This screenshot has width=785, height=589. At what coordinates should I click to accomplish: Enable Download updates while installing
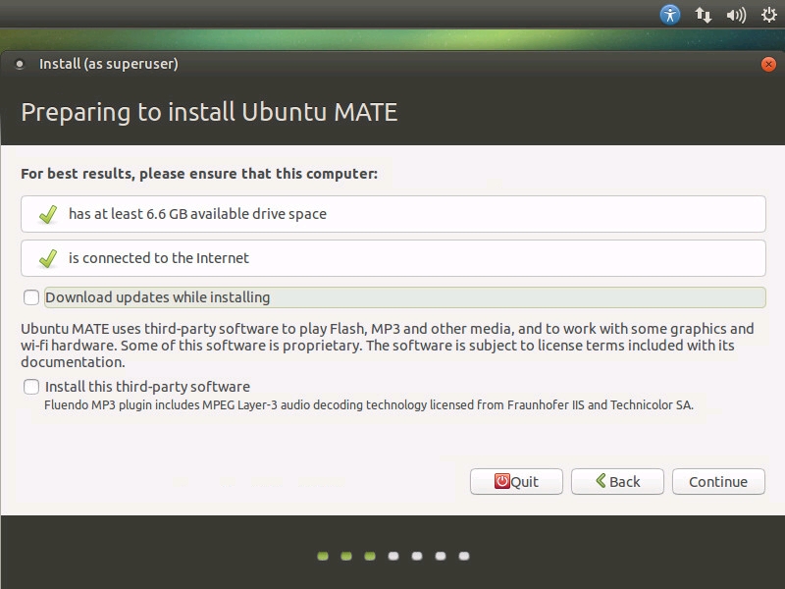(31, 297)
